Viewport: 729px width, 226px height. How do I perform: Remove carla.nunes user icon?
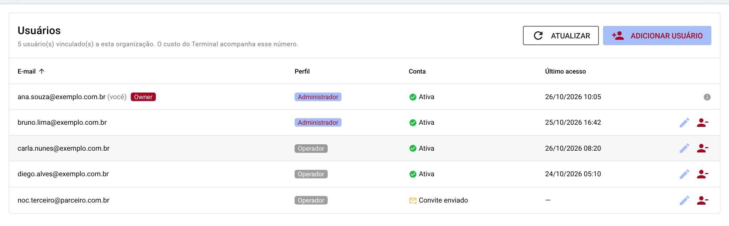[x=703, y=148]
